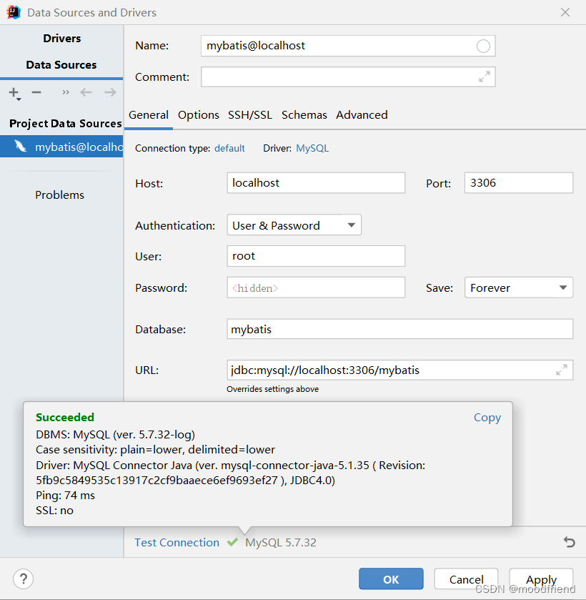The width and height of the screenshot is (586, 600).
Task: Click the Host field containing localhost
Action: click(x=316, y=182)
